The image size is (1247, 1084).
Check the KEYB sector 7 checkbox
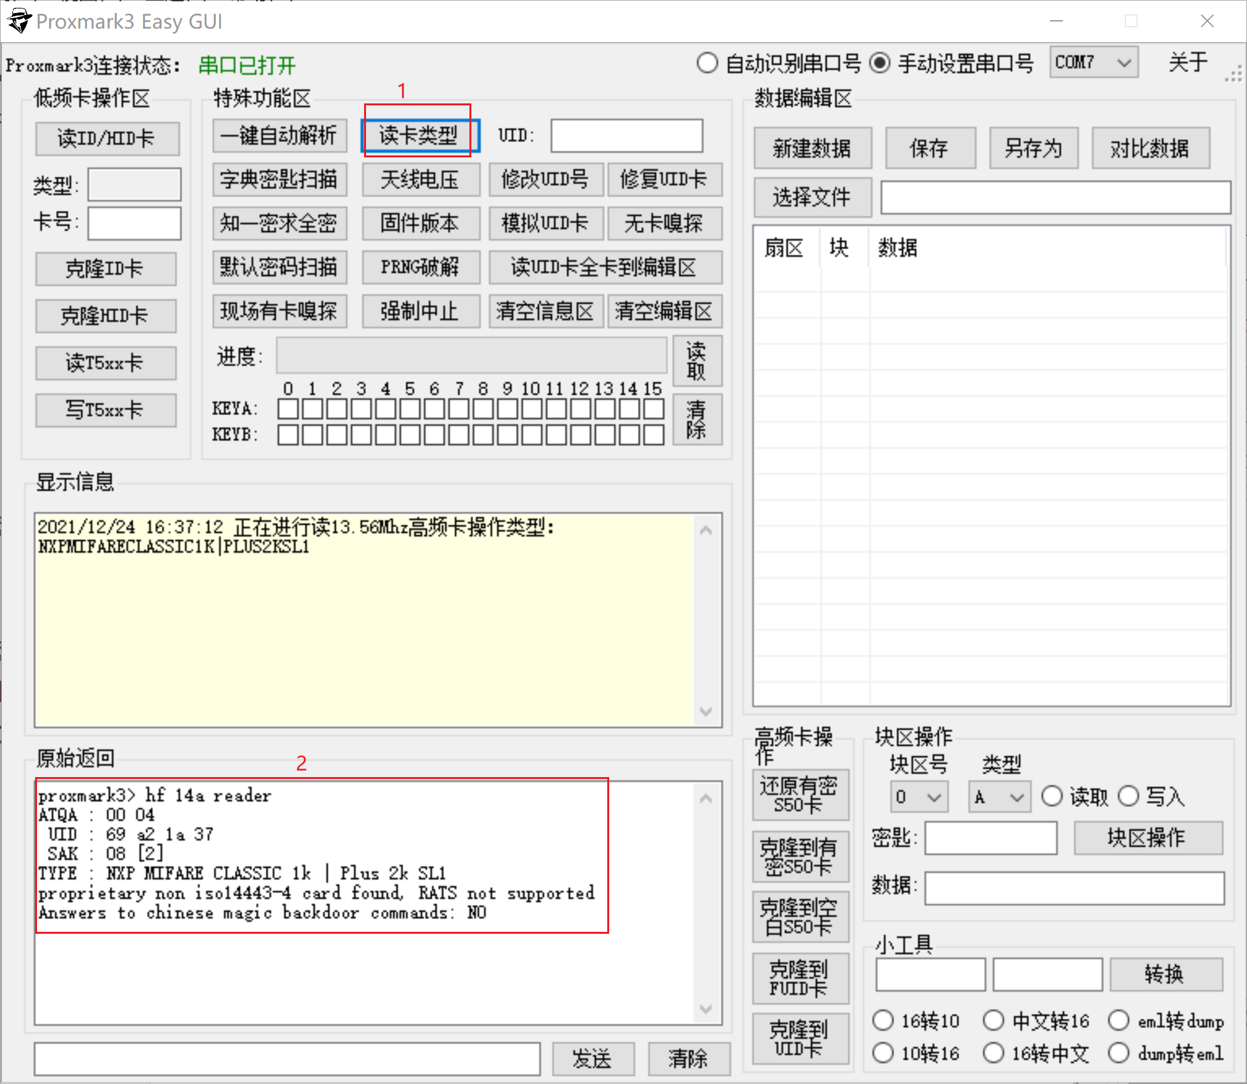tap(458, 434)
